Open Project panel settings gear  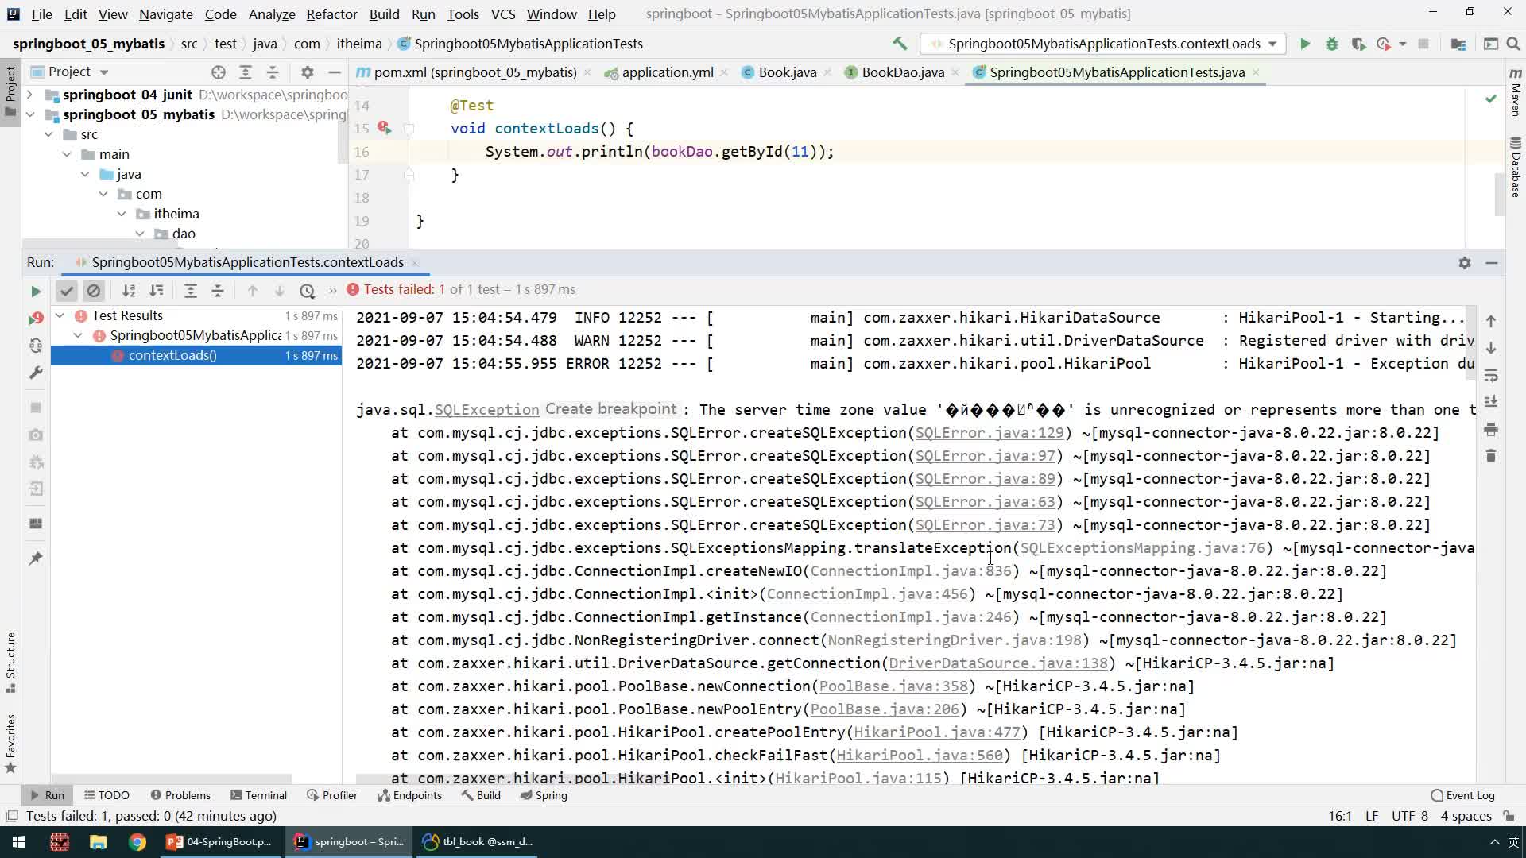(308, 72)
